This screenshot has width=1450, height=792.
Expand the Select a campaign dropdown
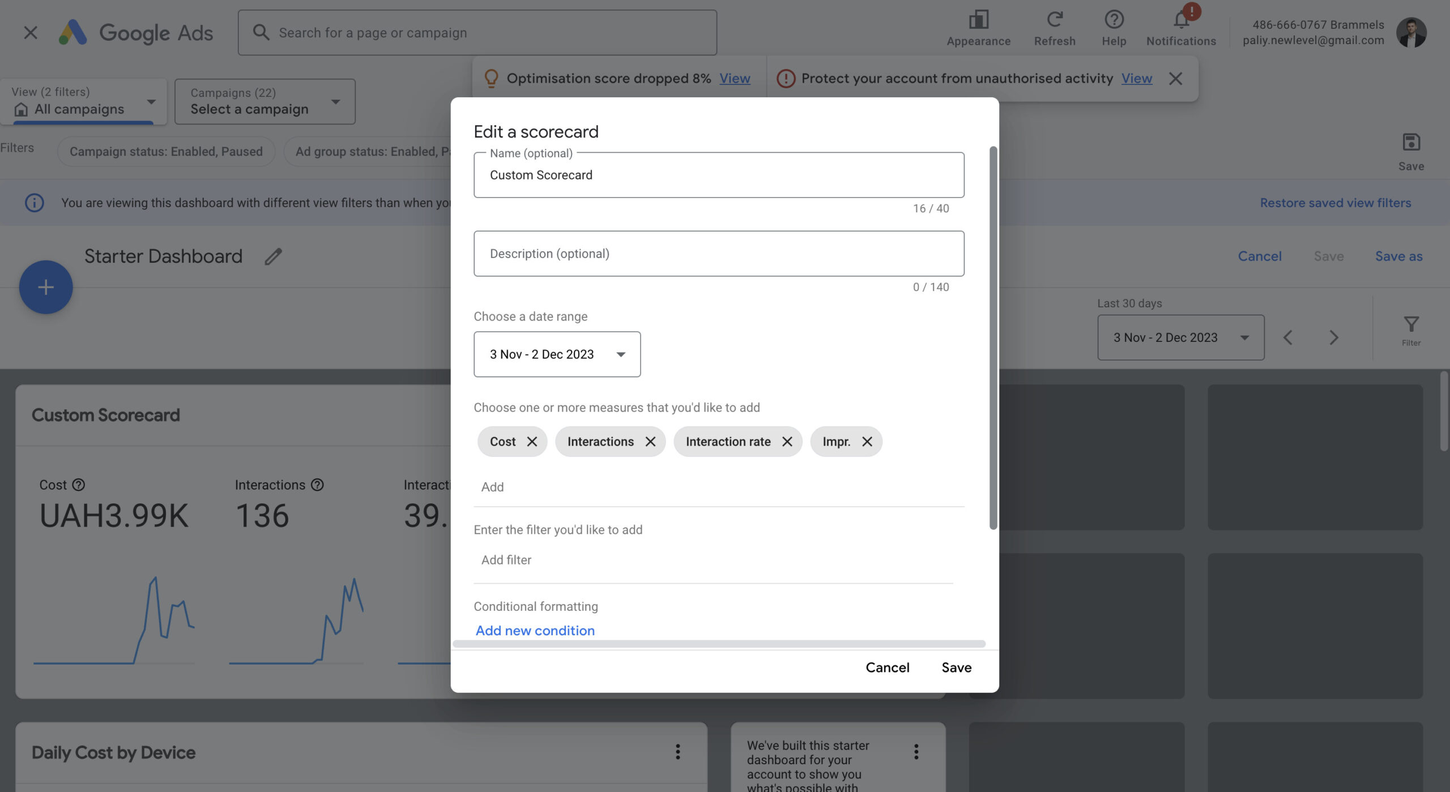tap(265, 102)
